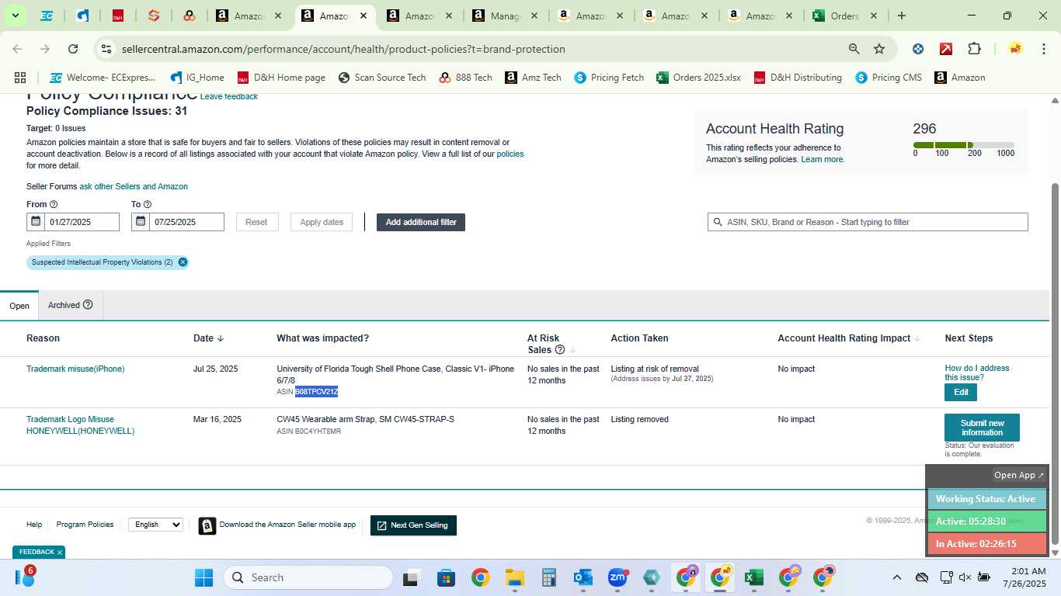Screen dimensions: 1061x596
Task: Click the address bar URL
Action: tap(343, 49)
